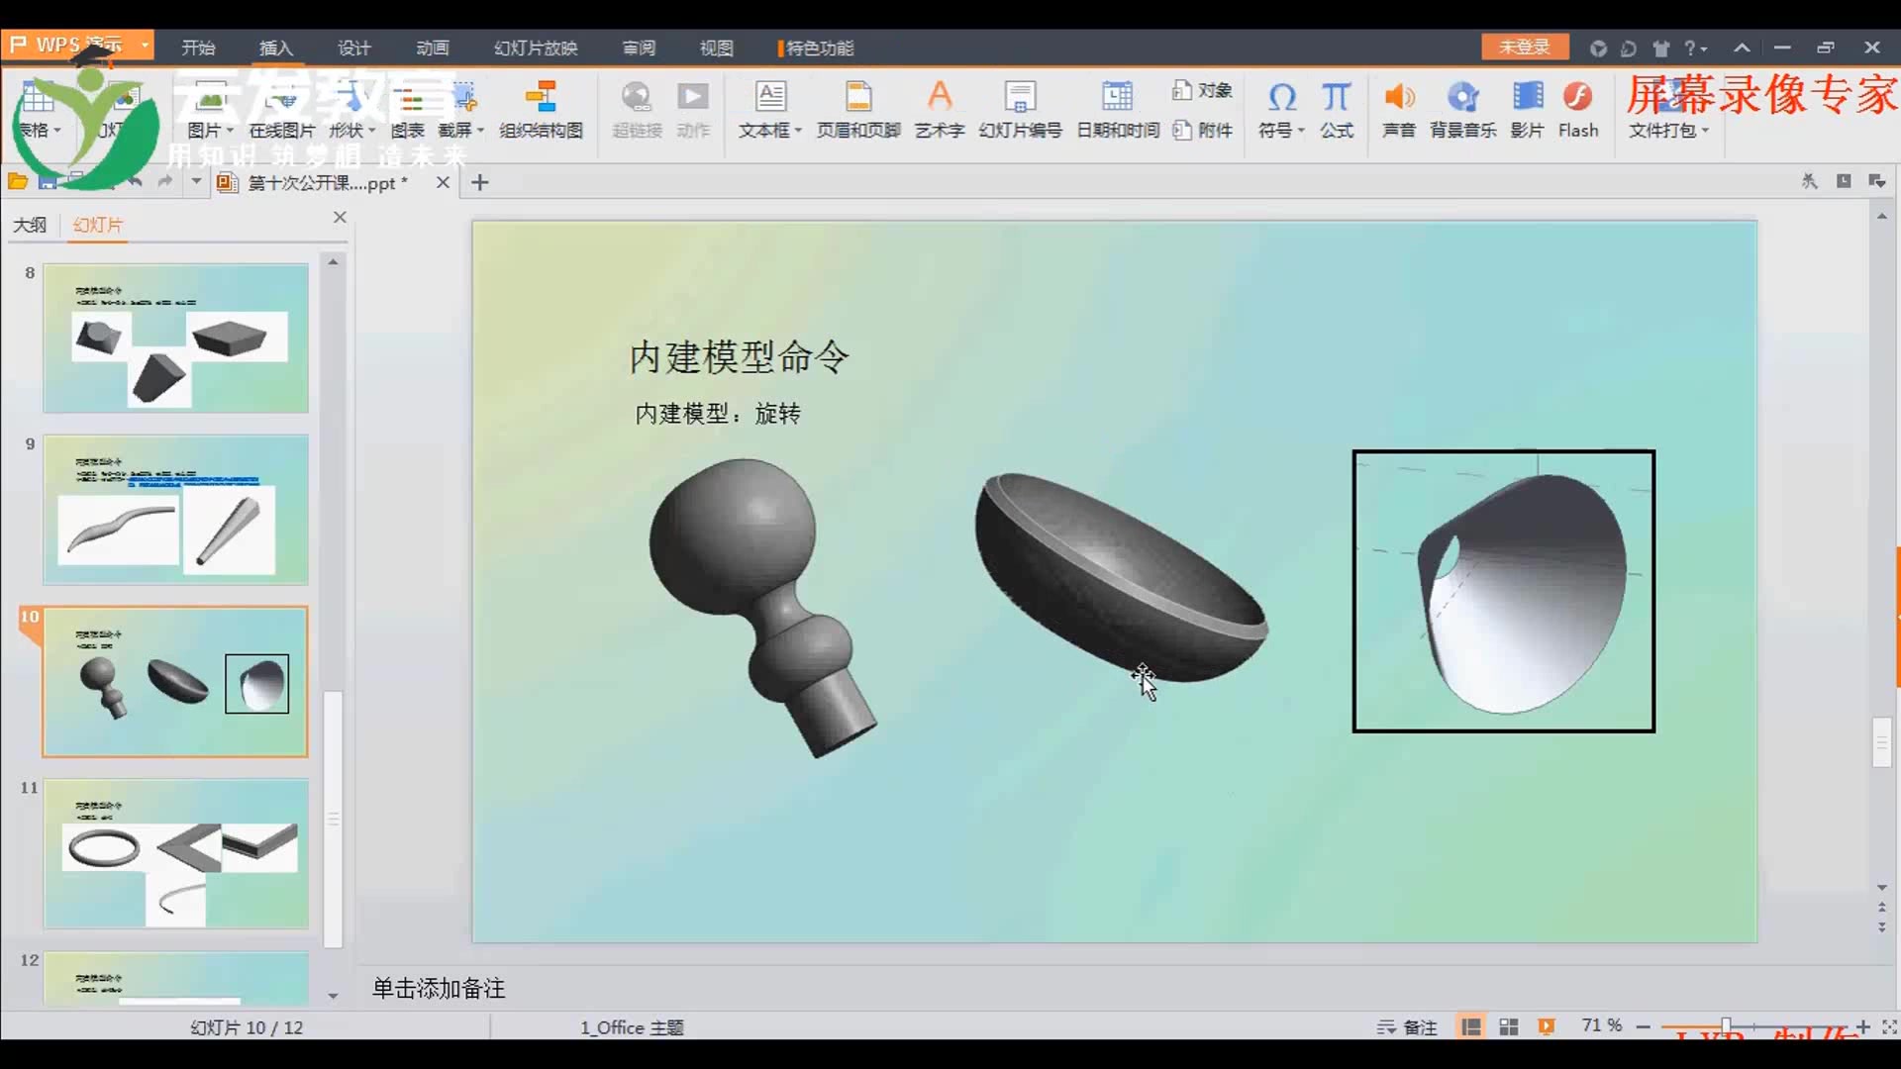Insert a Flash object
The width and height of the screenshot is (1901, 1069).
1577,109
